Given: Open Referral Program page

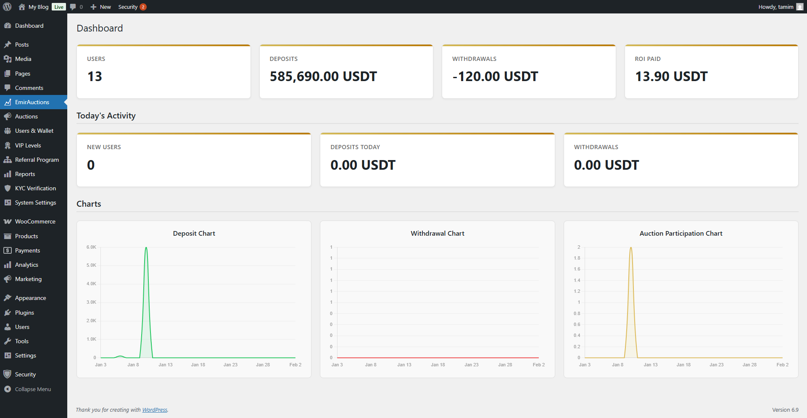Looking at the screenshot, I should click(x=34, y=160).
